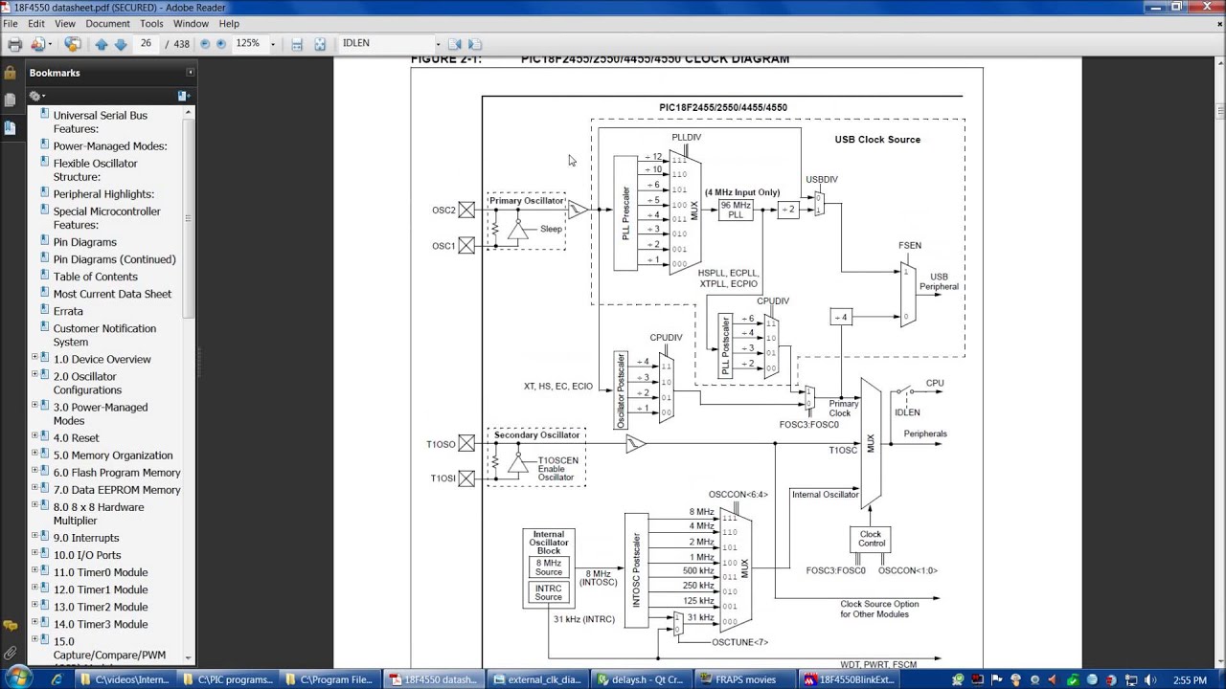
Task: Jump to Table of Contents bookmark
Action: [96, 277]
